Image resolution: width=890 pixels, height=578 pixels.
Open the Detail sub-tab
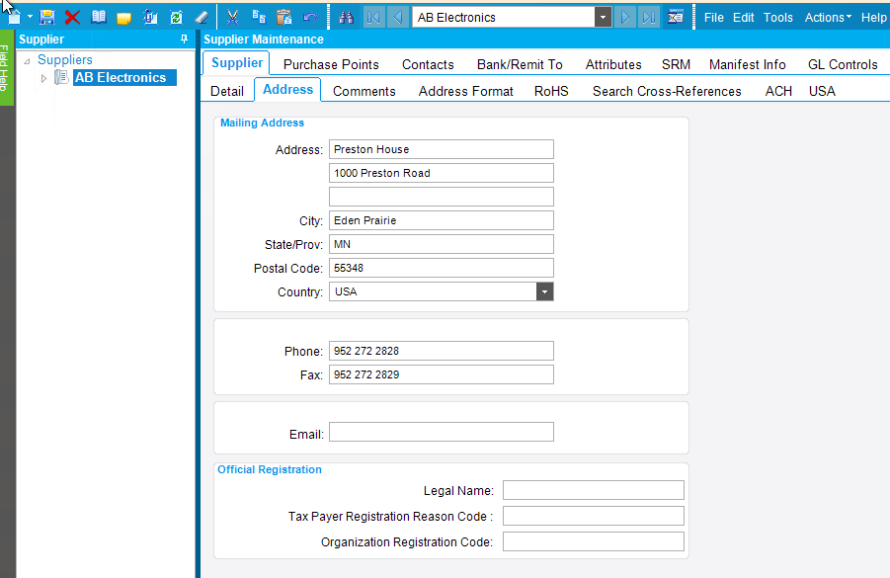coord(227,92)
